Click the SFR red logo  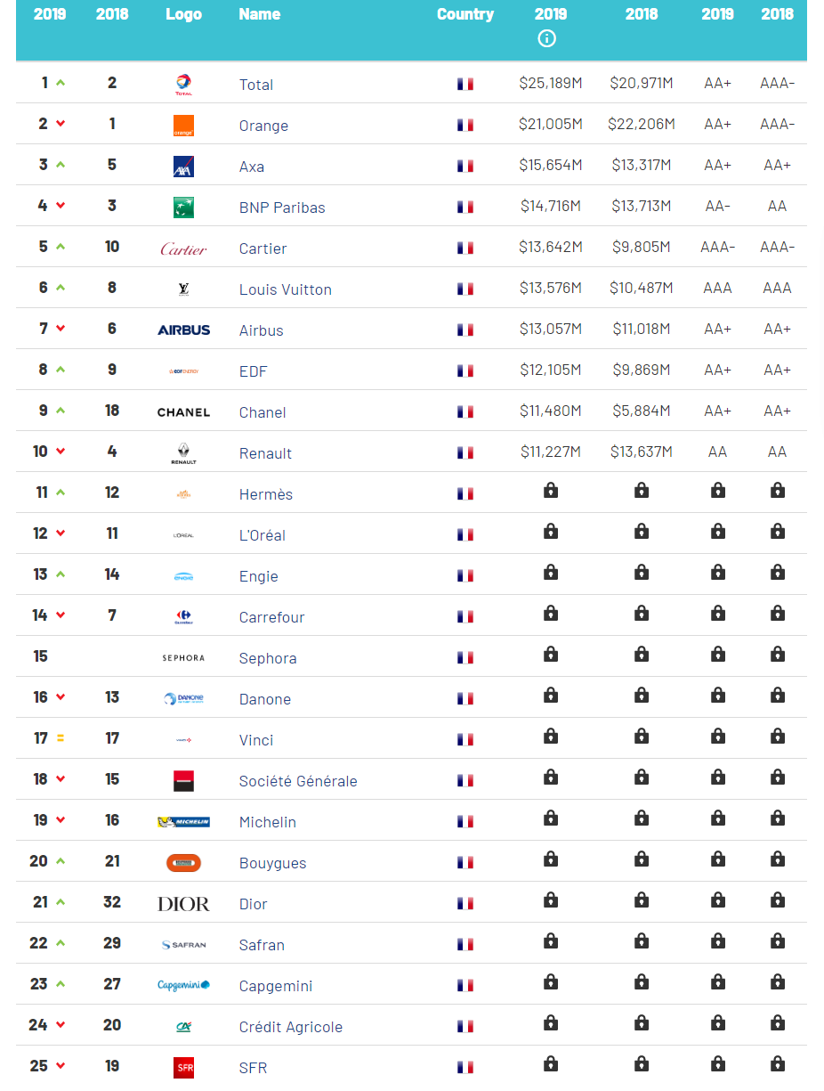click(x=183, y=1068)
